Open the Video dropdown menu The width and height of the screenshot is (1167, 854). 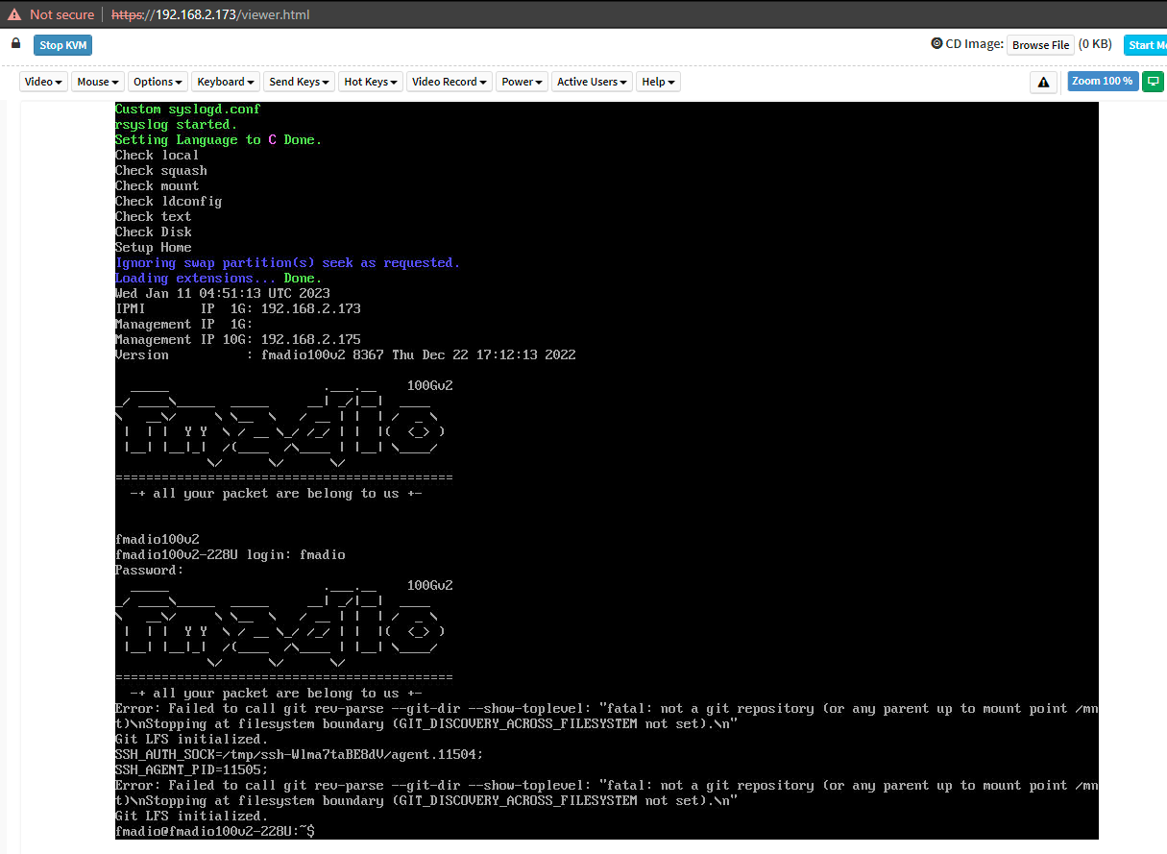43,82
